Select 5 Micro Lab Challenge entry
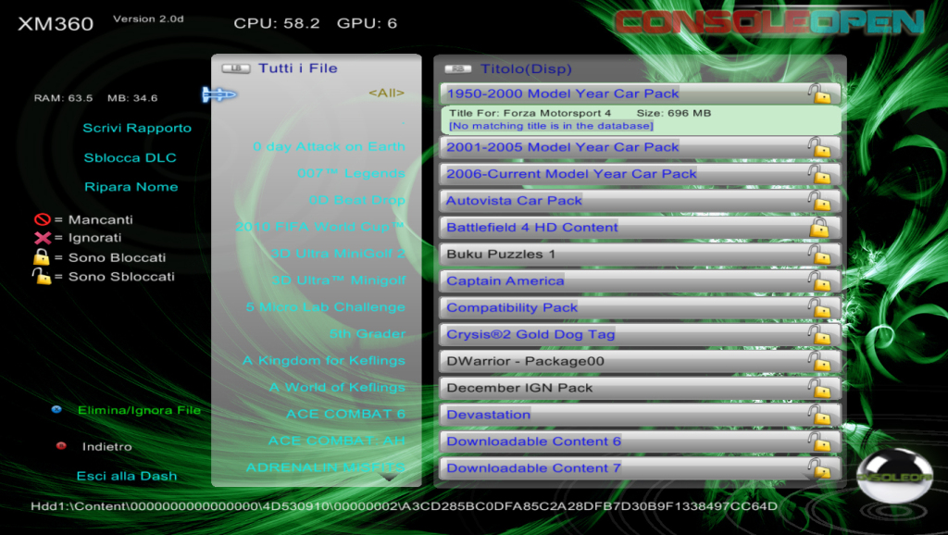The image size is (948, 535). tap(326, 307)
